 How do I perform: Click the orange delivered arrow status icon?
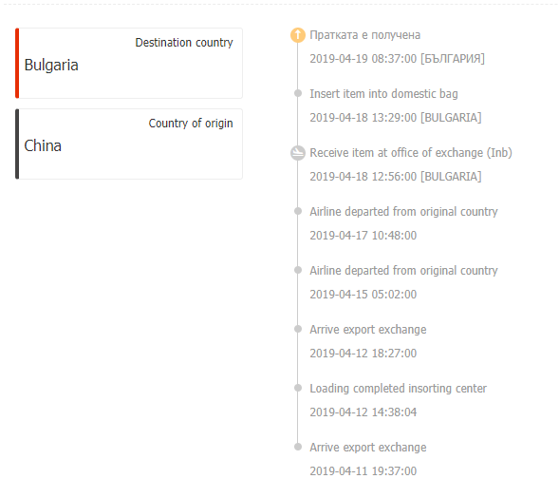[x=298, y=35]
